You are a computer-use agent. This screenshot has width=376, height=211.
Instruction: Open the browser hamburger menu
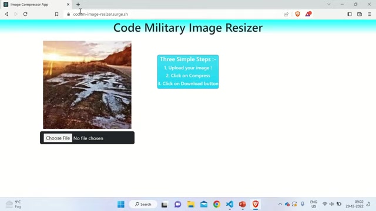click(370, 14)
